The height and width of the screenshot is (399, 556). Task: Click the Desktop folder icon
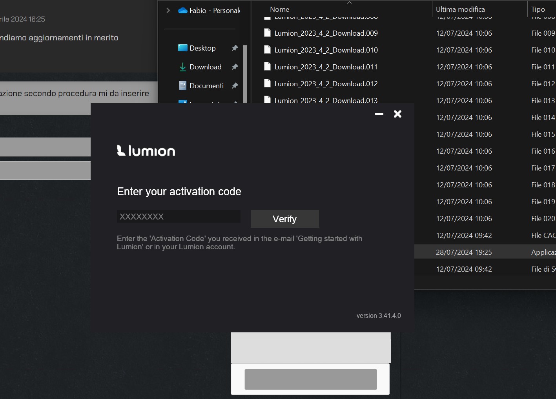[x=182, y=48]
